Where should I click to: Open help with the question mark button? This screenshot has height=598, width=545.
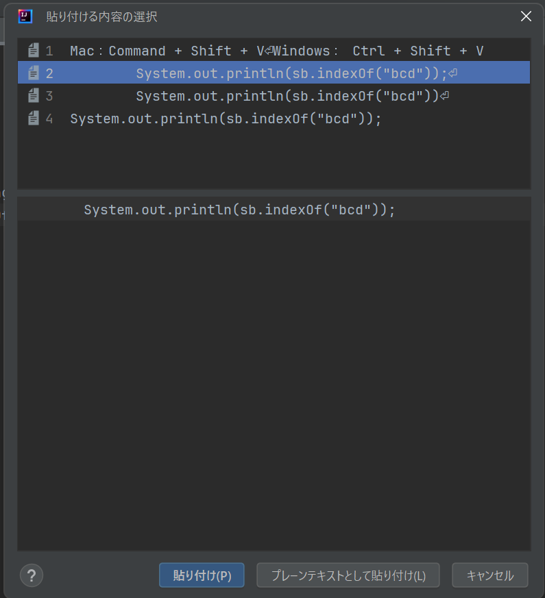pyautogui.click(x=32, y=575)
